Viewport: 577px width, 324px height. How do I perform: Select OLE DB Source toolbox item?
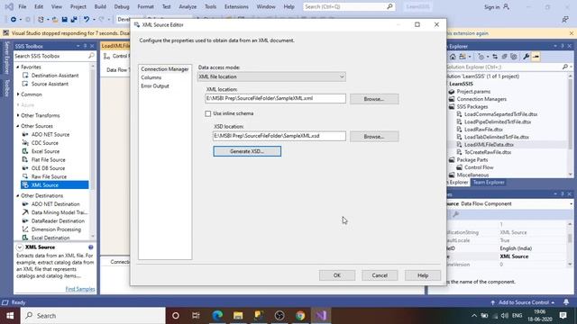(x=48, y=168)
